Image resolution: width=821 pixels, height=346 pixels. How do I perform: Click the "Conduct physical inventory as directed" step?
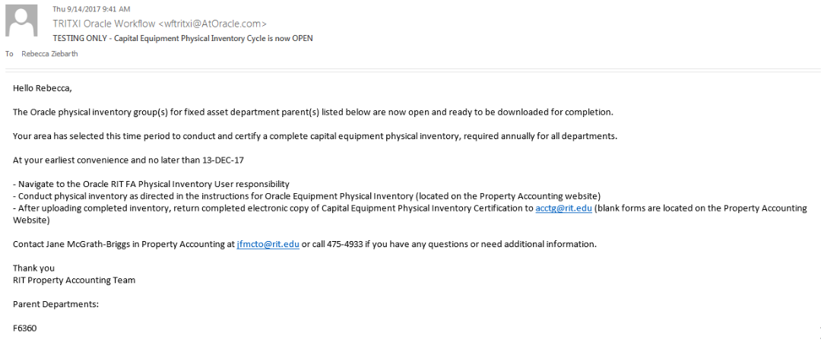click(307, 196)
